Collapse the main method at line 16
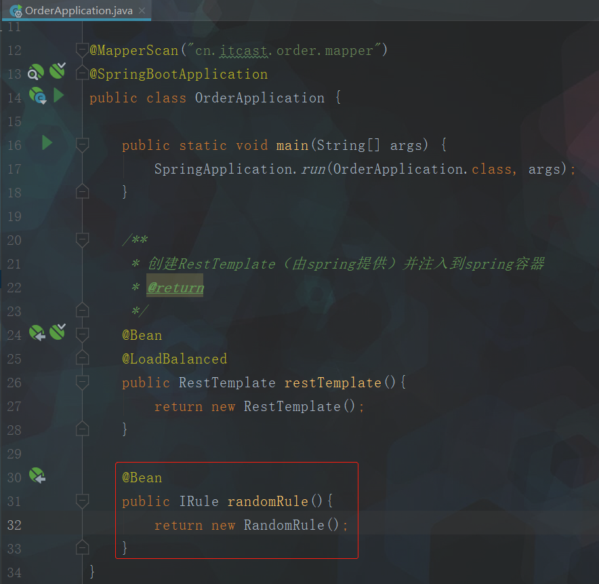 pos(82,144)
